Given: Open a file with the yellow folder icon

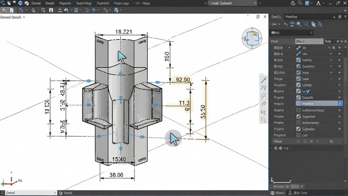Looking at the screenshot, I should [4, 10].
